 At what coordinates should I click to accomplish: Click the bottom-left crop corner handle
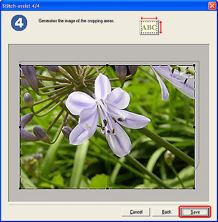pos(20,188)
